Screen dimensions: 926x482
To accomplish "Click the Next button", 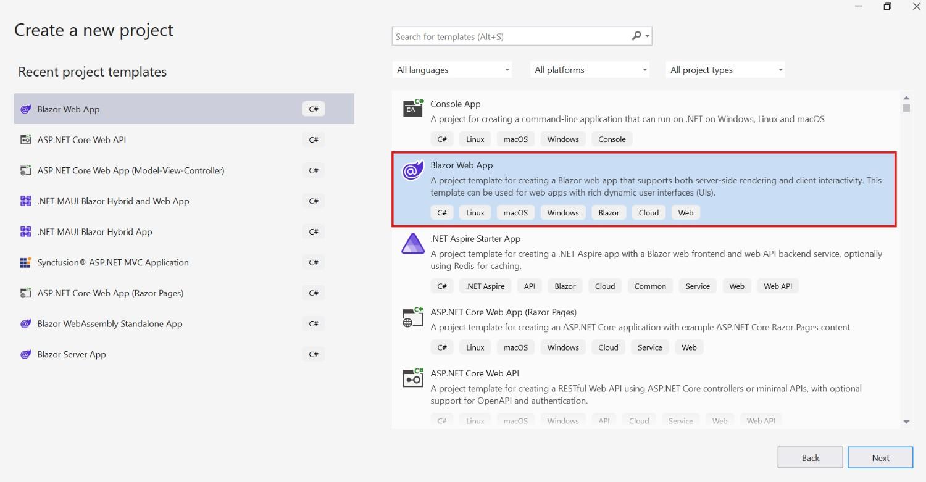I will pos(880,458).
